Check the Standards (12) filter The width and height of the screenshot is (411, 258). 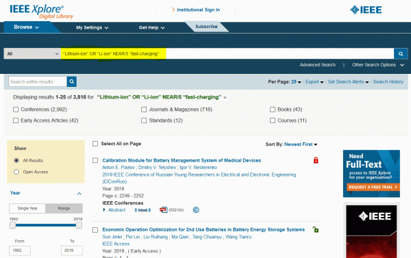[144, 120]
